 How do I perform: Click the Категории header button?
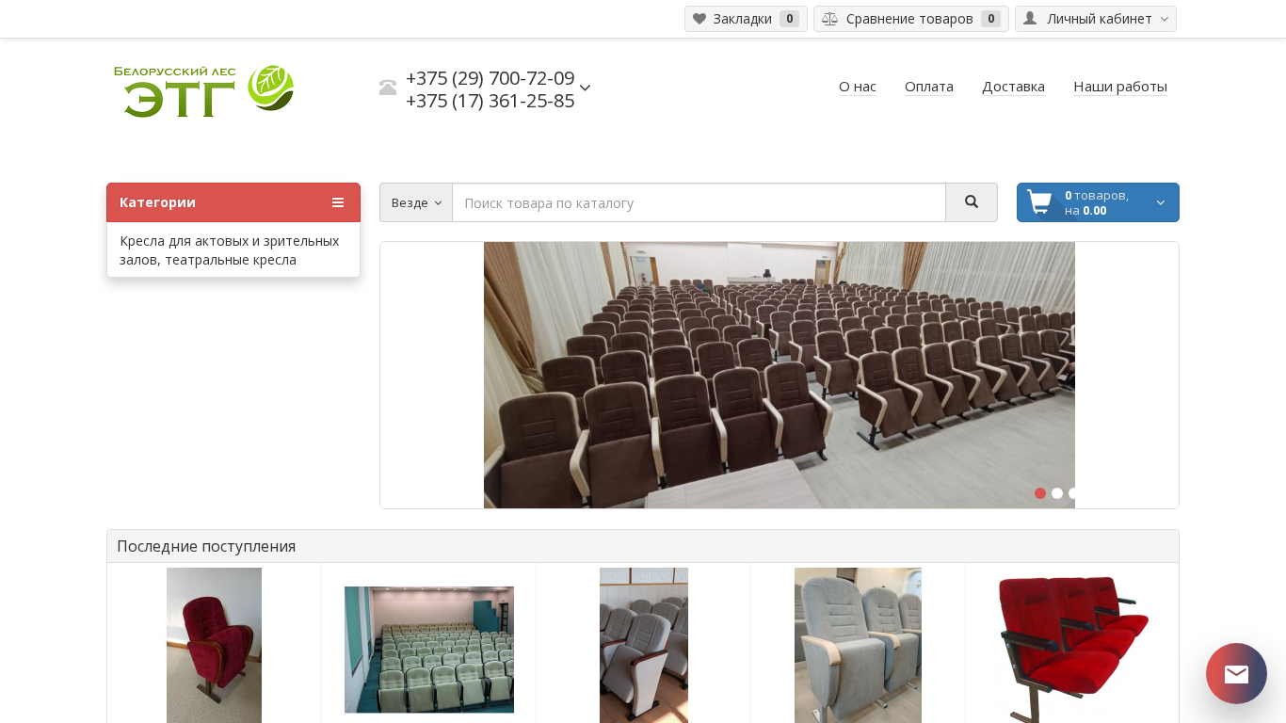coord(233,202)
